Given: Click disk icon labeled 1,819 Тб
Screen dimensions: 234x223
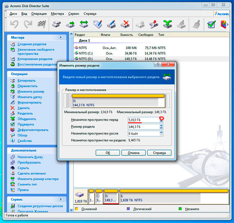Looking at the screenshot, I should click(x=81, y=197).
